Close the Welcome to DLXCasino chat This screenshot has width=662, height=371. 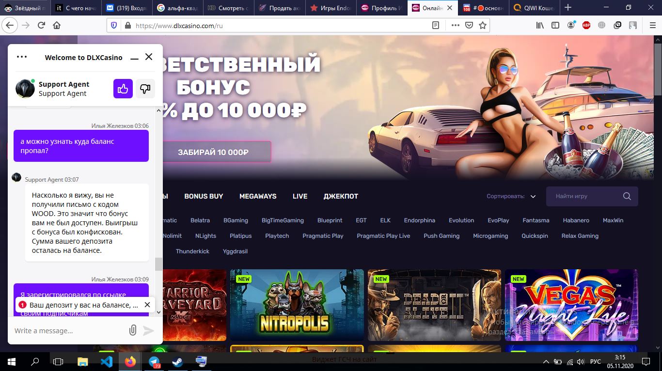point(149,57)
